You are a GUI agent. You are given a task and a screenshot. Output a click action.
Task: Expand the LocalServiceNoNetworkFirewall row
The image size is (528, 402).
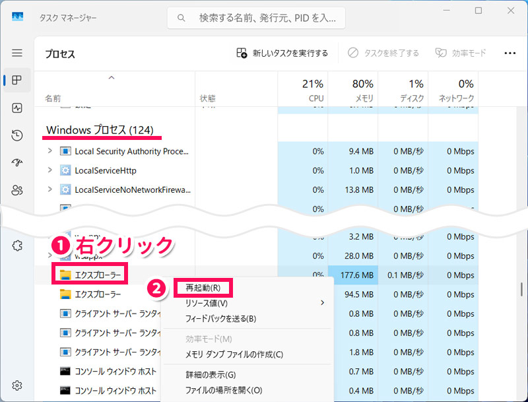click(x=49, y=189)
